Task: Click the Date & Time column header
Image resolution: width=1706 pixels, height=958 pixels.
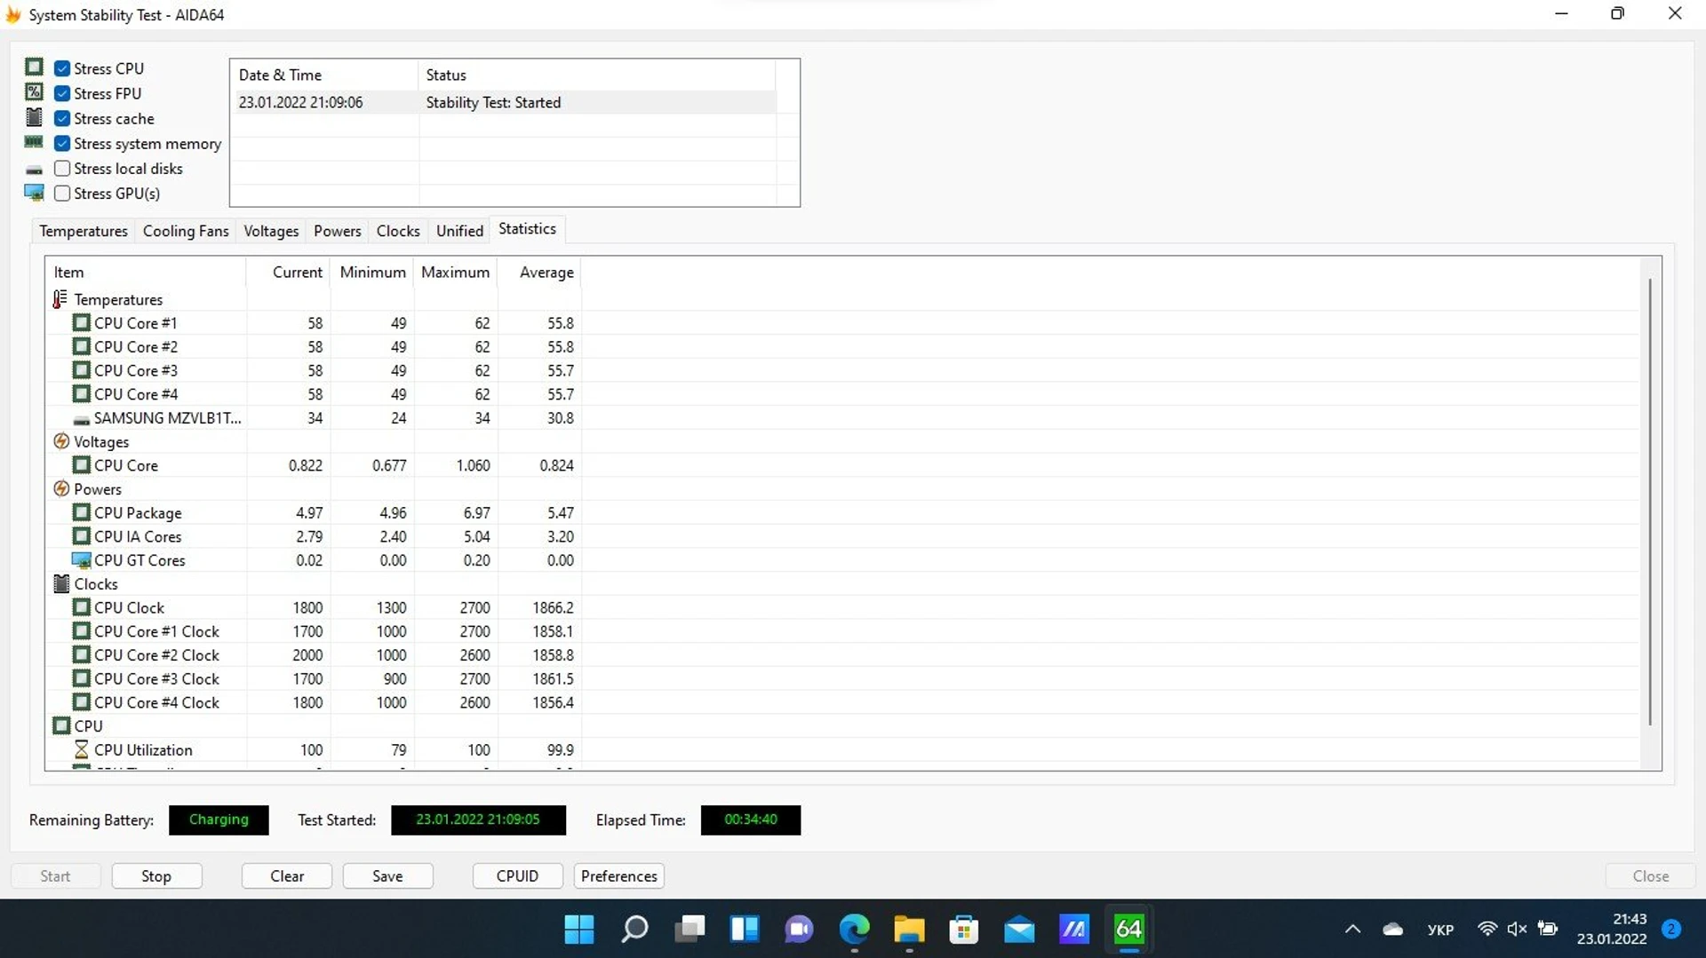Action: tap(324, 75)
